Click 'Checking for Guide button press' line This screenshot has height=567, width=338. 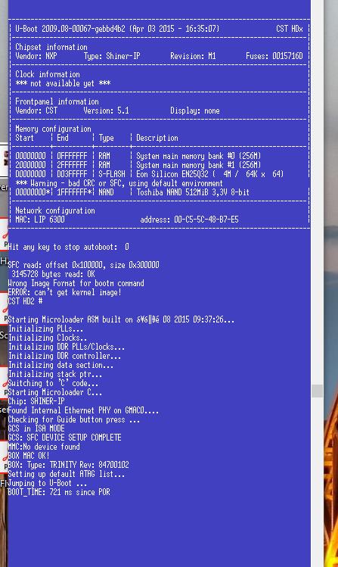pyautogui.click(x=74, y=419)
